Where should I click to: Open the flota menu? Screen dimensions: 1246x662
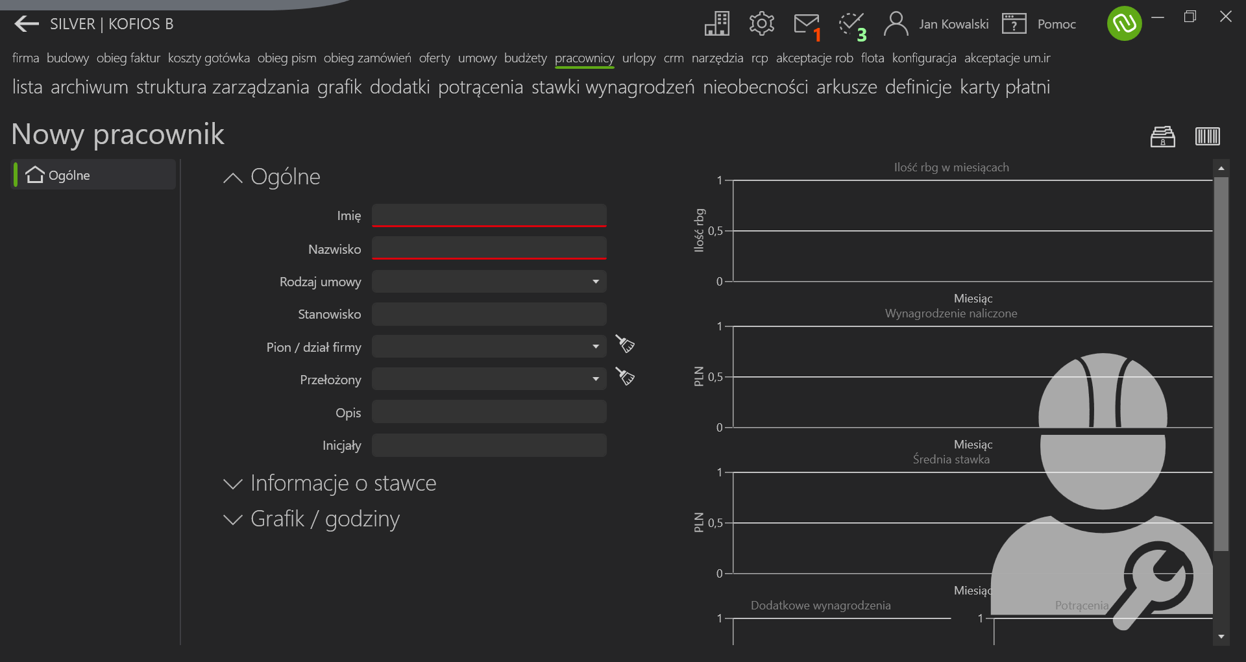[873, 58]
